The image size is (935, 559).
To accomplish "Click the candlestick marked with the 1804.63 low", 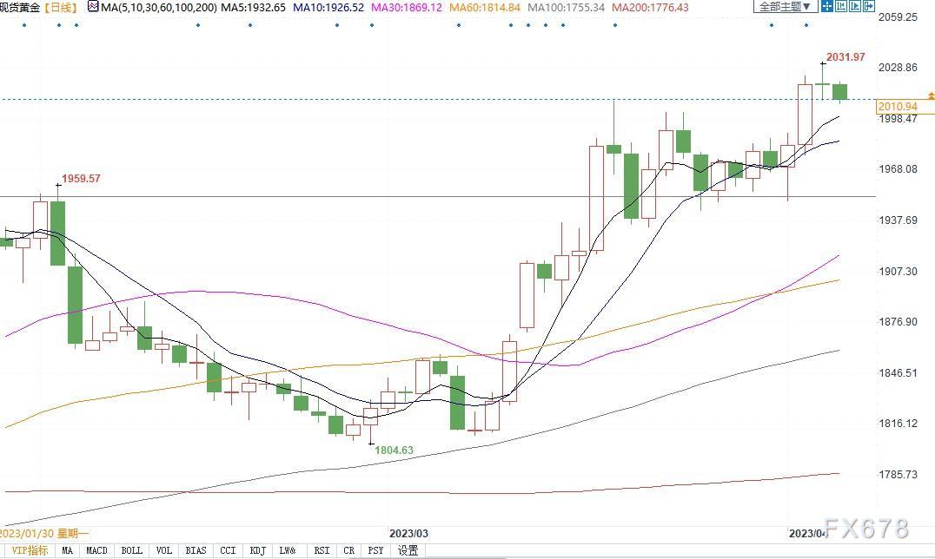I will coord(371,417).
